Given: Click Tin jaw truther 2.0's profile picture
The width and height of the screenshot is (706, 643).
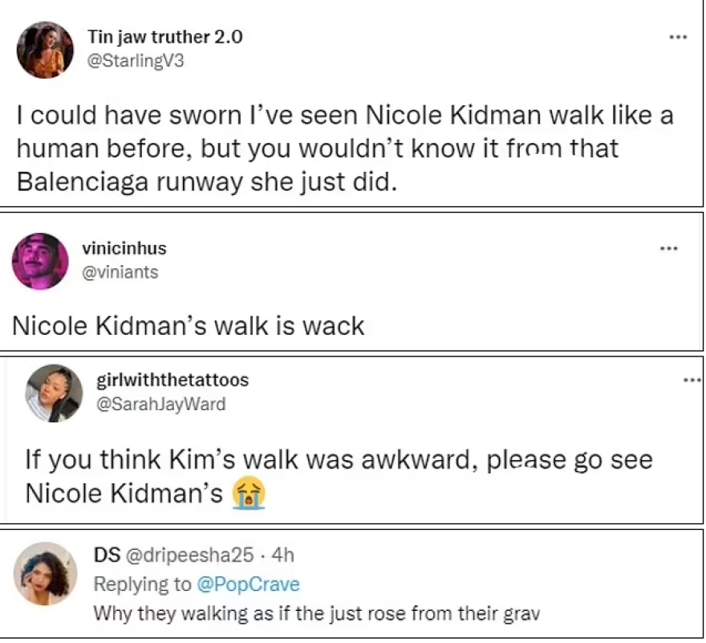Looking at the screenshot, I should [x=45, y=50].
